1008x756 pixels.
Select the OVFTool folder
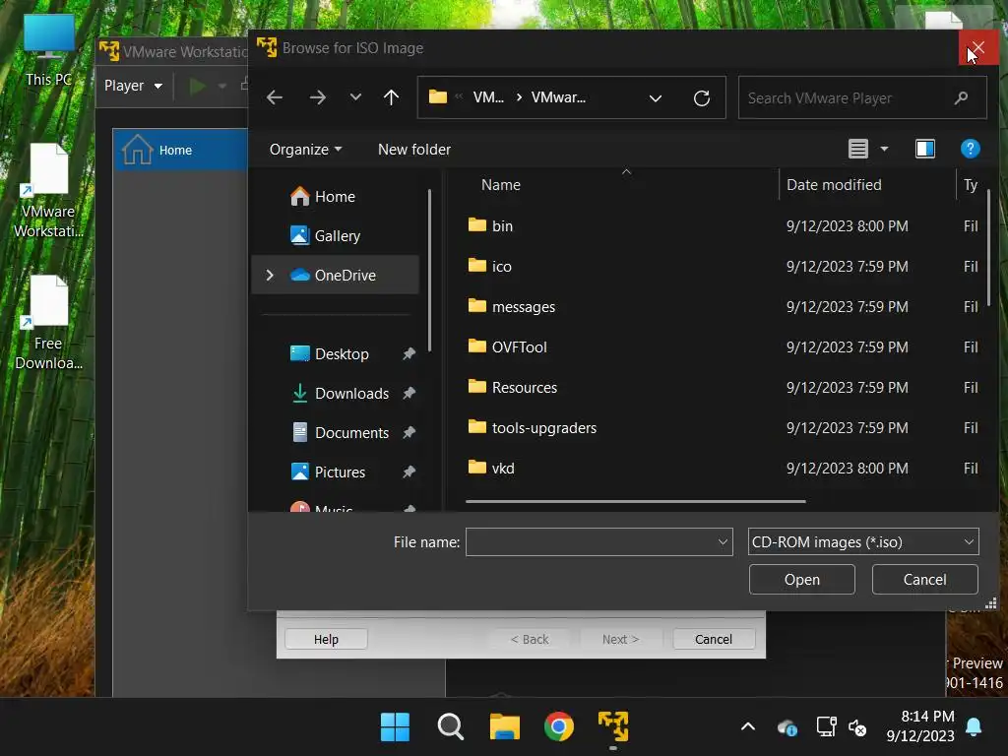519,347
